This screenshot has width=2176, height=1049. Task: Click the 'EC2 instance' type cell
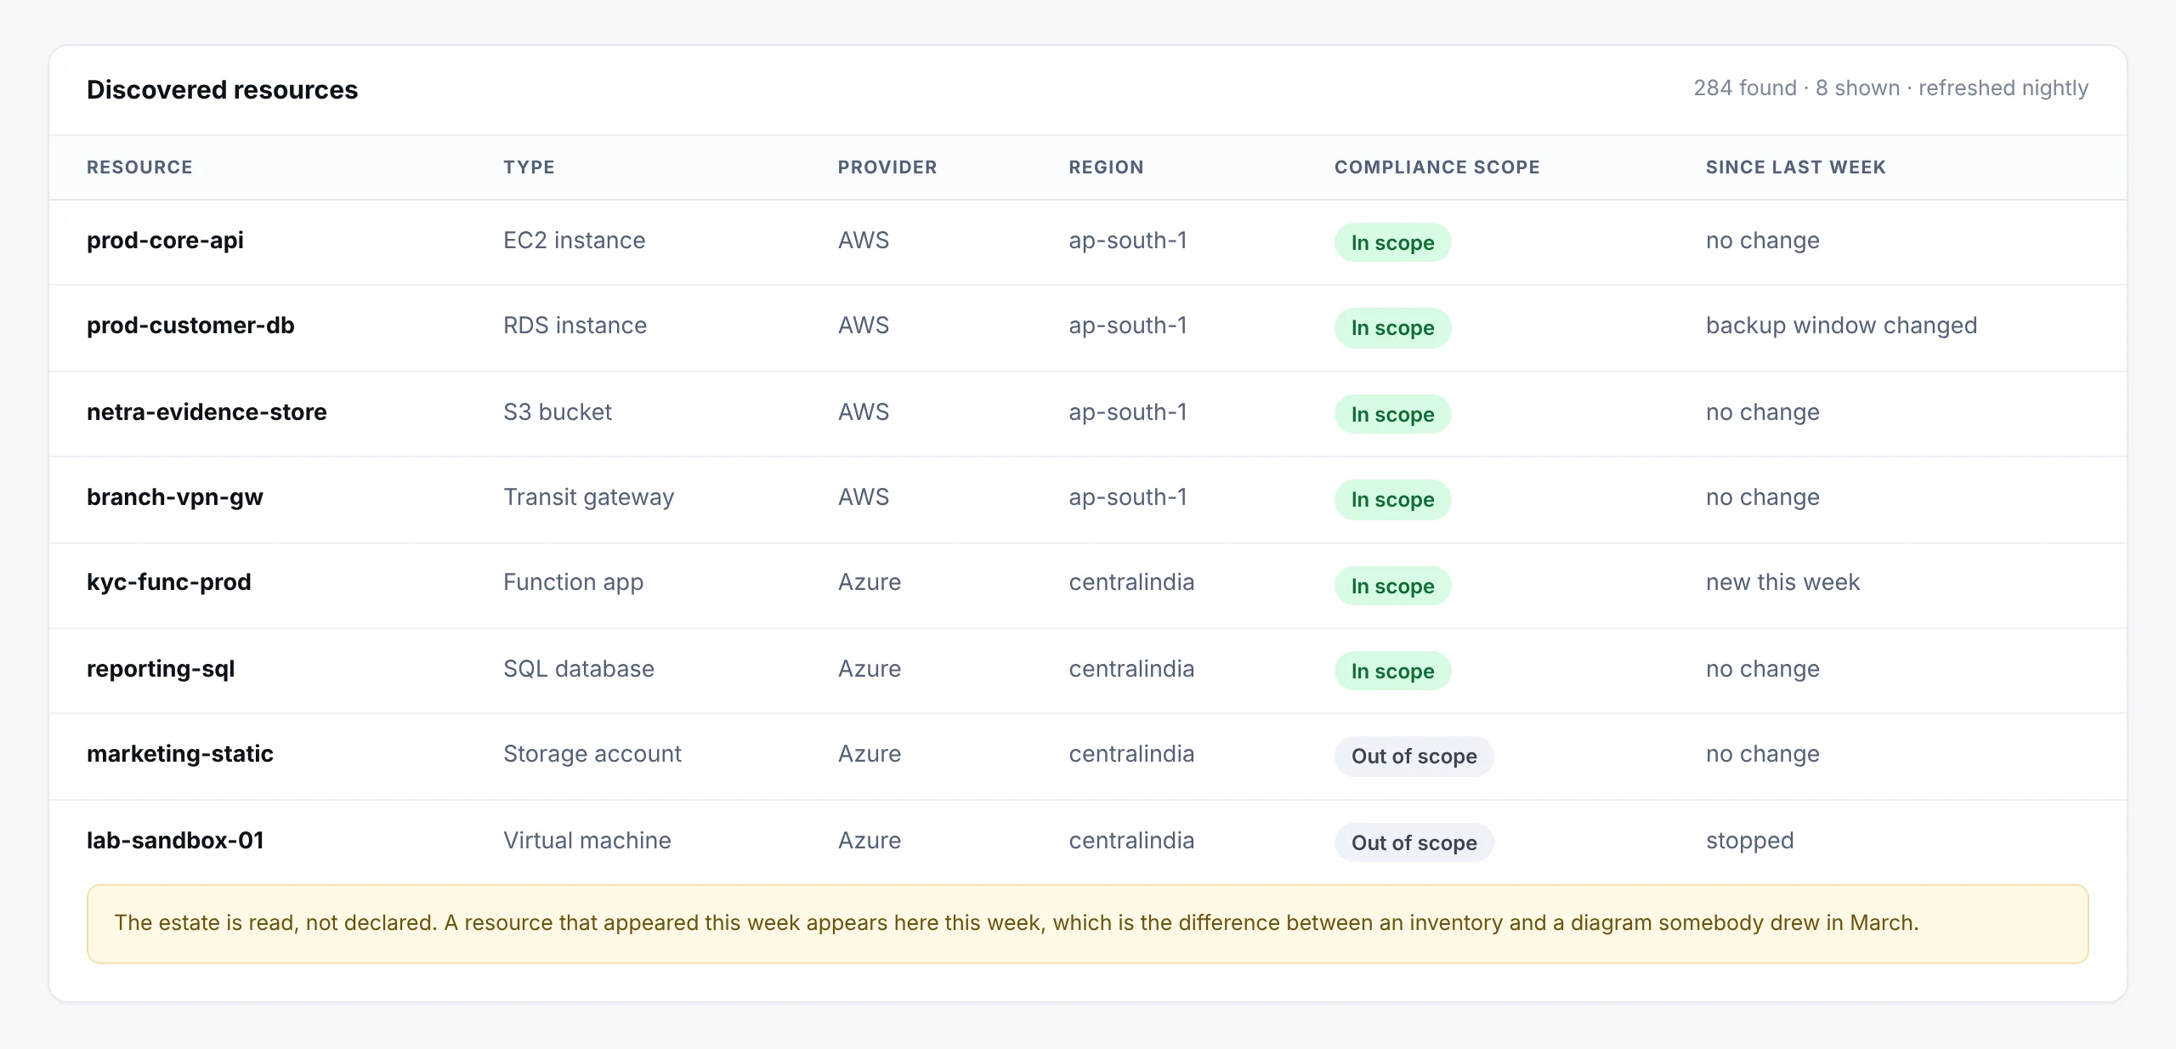point(574,241)
